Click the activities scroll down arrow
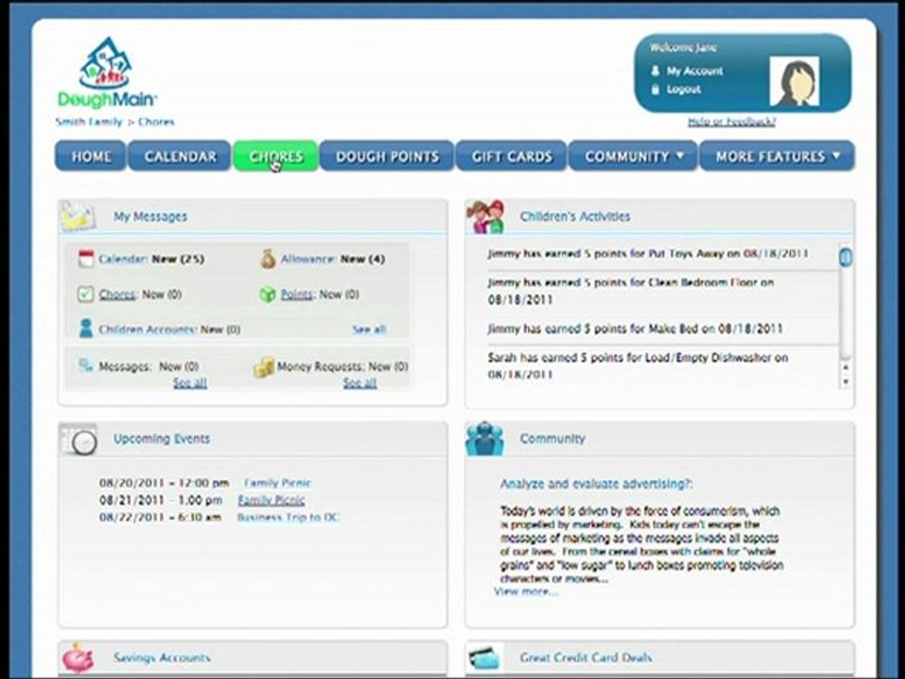This screenshot has height=679, width=905. click(x=846, y=381)
